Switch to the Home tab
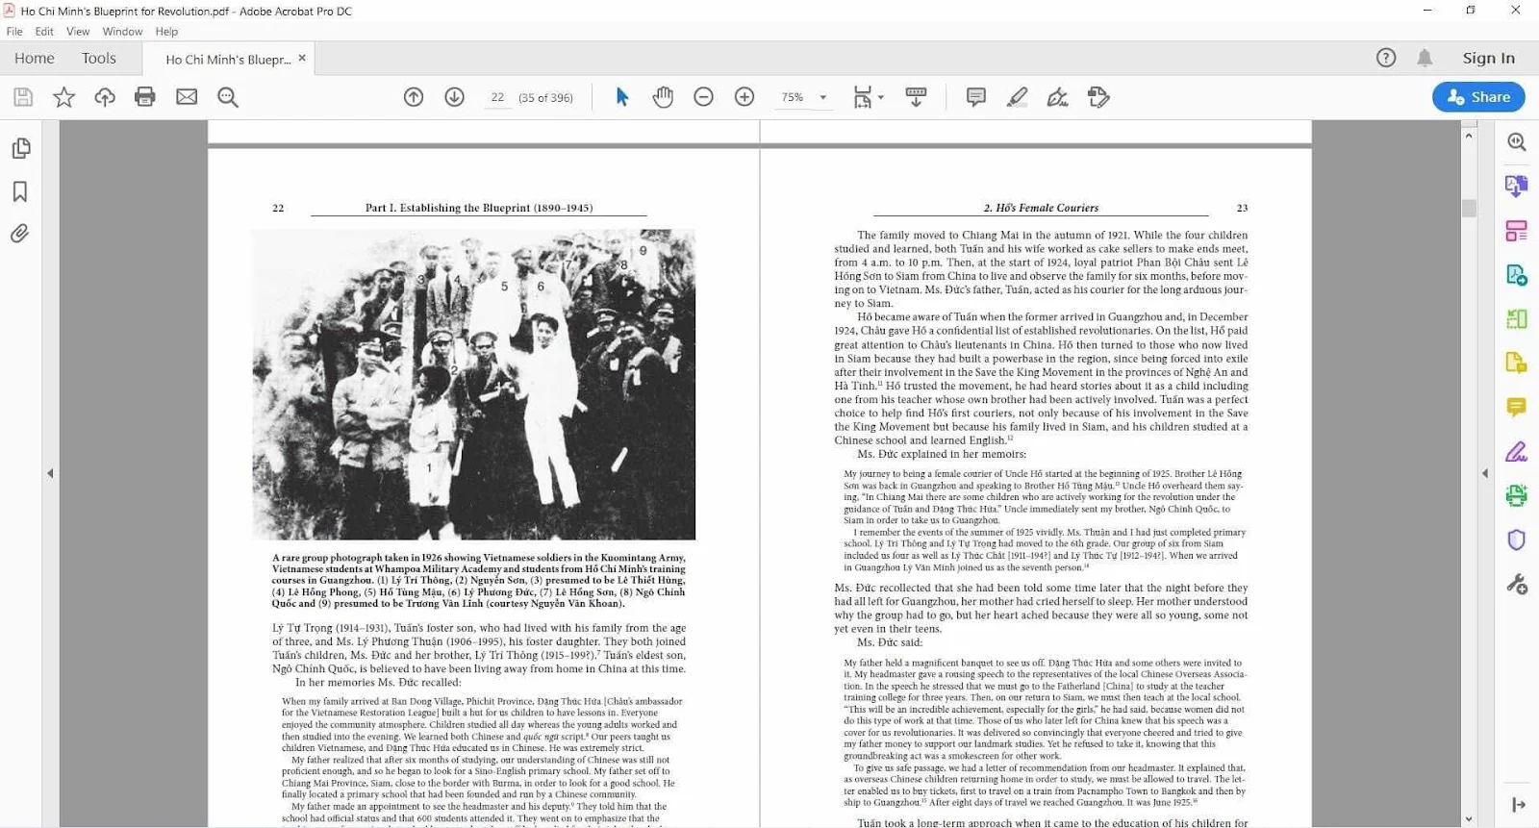This screenshot has width=1539, height=828. point(35,58)
